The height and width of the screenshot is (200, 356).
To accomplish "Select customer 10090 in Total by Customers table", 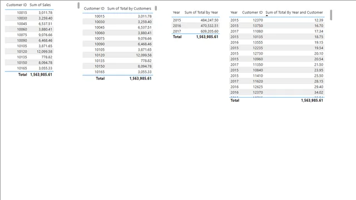I will 100,44.
